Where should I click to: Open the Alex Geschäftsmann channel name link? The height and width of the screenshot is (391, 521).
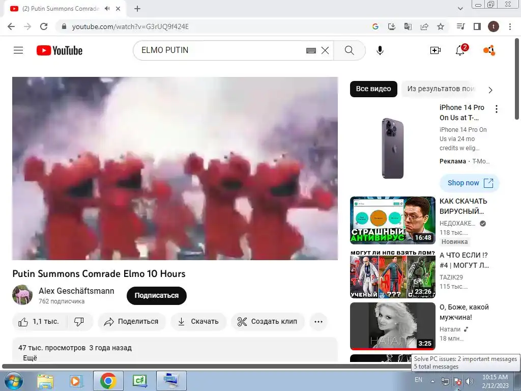click(76, 291)
